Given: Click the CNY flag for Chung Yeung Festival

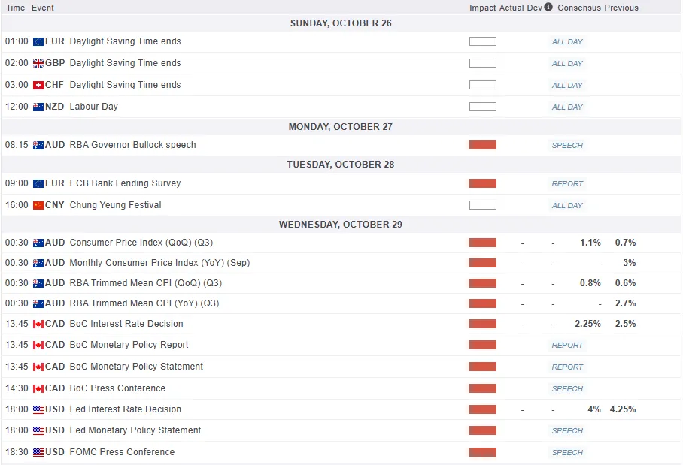Looking at the screenshot, I should [38, 205].
